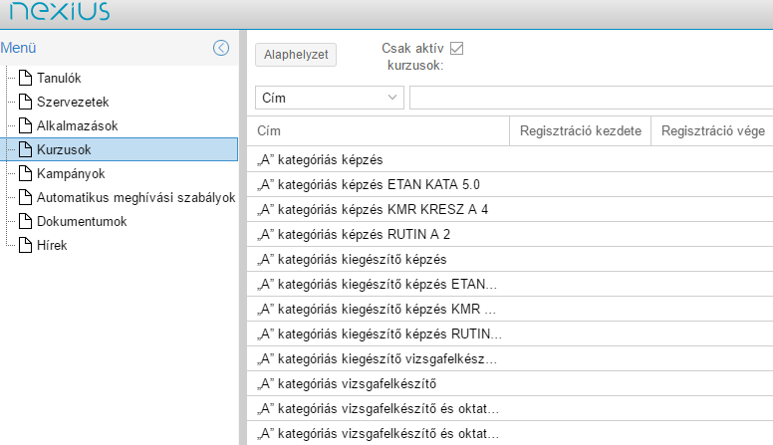The image size is (773, 445).
Task: Click the Regisztráció vége column header
Action: click(712, 131)
